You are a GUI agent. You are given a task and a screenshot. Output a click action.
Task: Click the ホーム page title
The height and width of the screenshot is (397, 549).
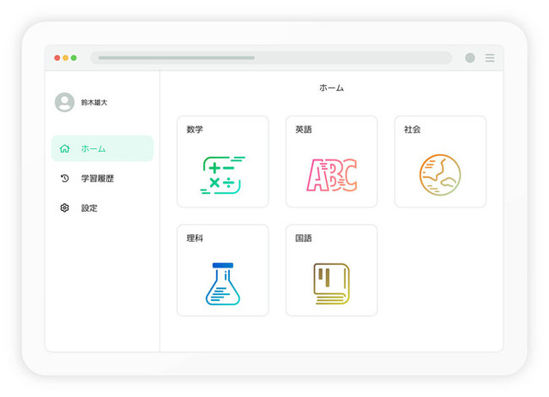pos(331,87)
